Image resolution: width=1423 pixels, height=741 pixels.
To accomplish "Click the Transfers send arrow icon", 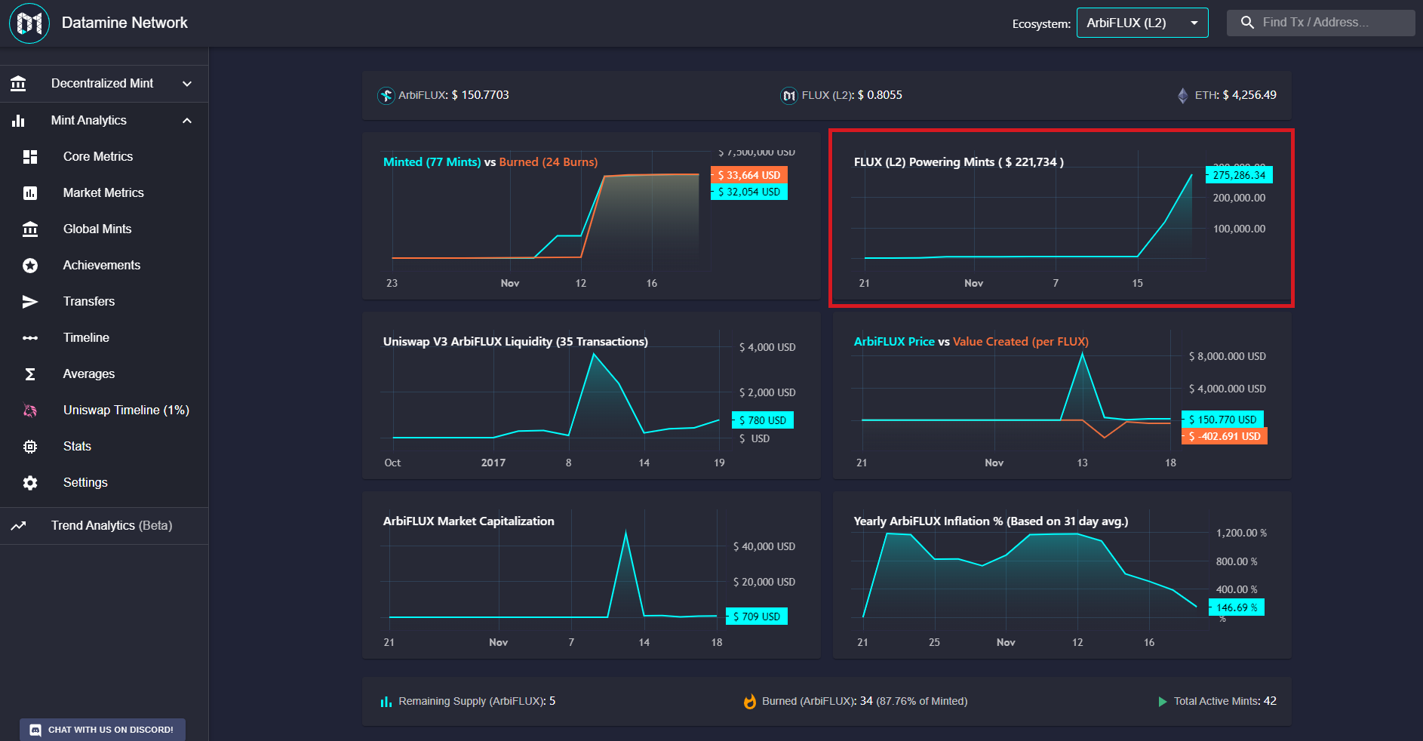I will point(30,302).
